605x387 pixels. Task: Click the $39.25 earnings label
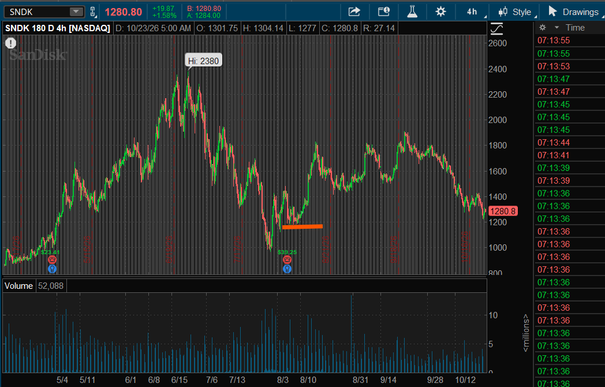[287, 252]
